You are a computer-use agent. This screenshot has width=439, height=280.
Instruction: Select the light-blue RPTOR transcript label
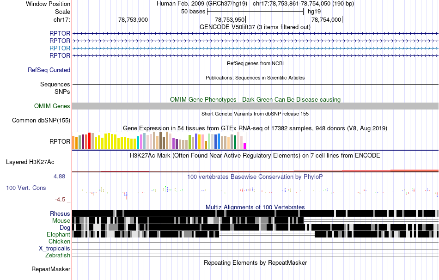(60, 48)
